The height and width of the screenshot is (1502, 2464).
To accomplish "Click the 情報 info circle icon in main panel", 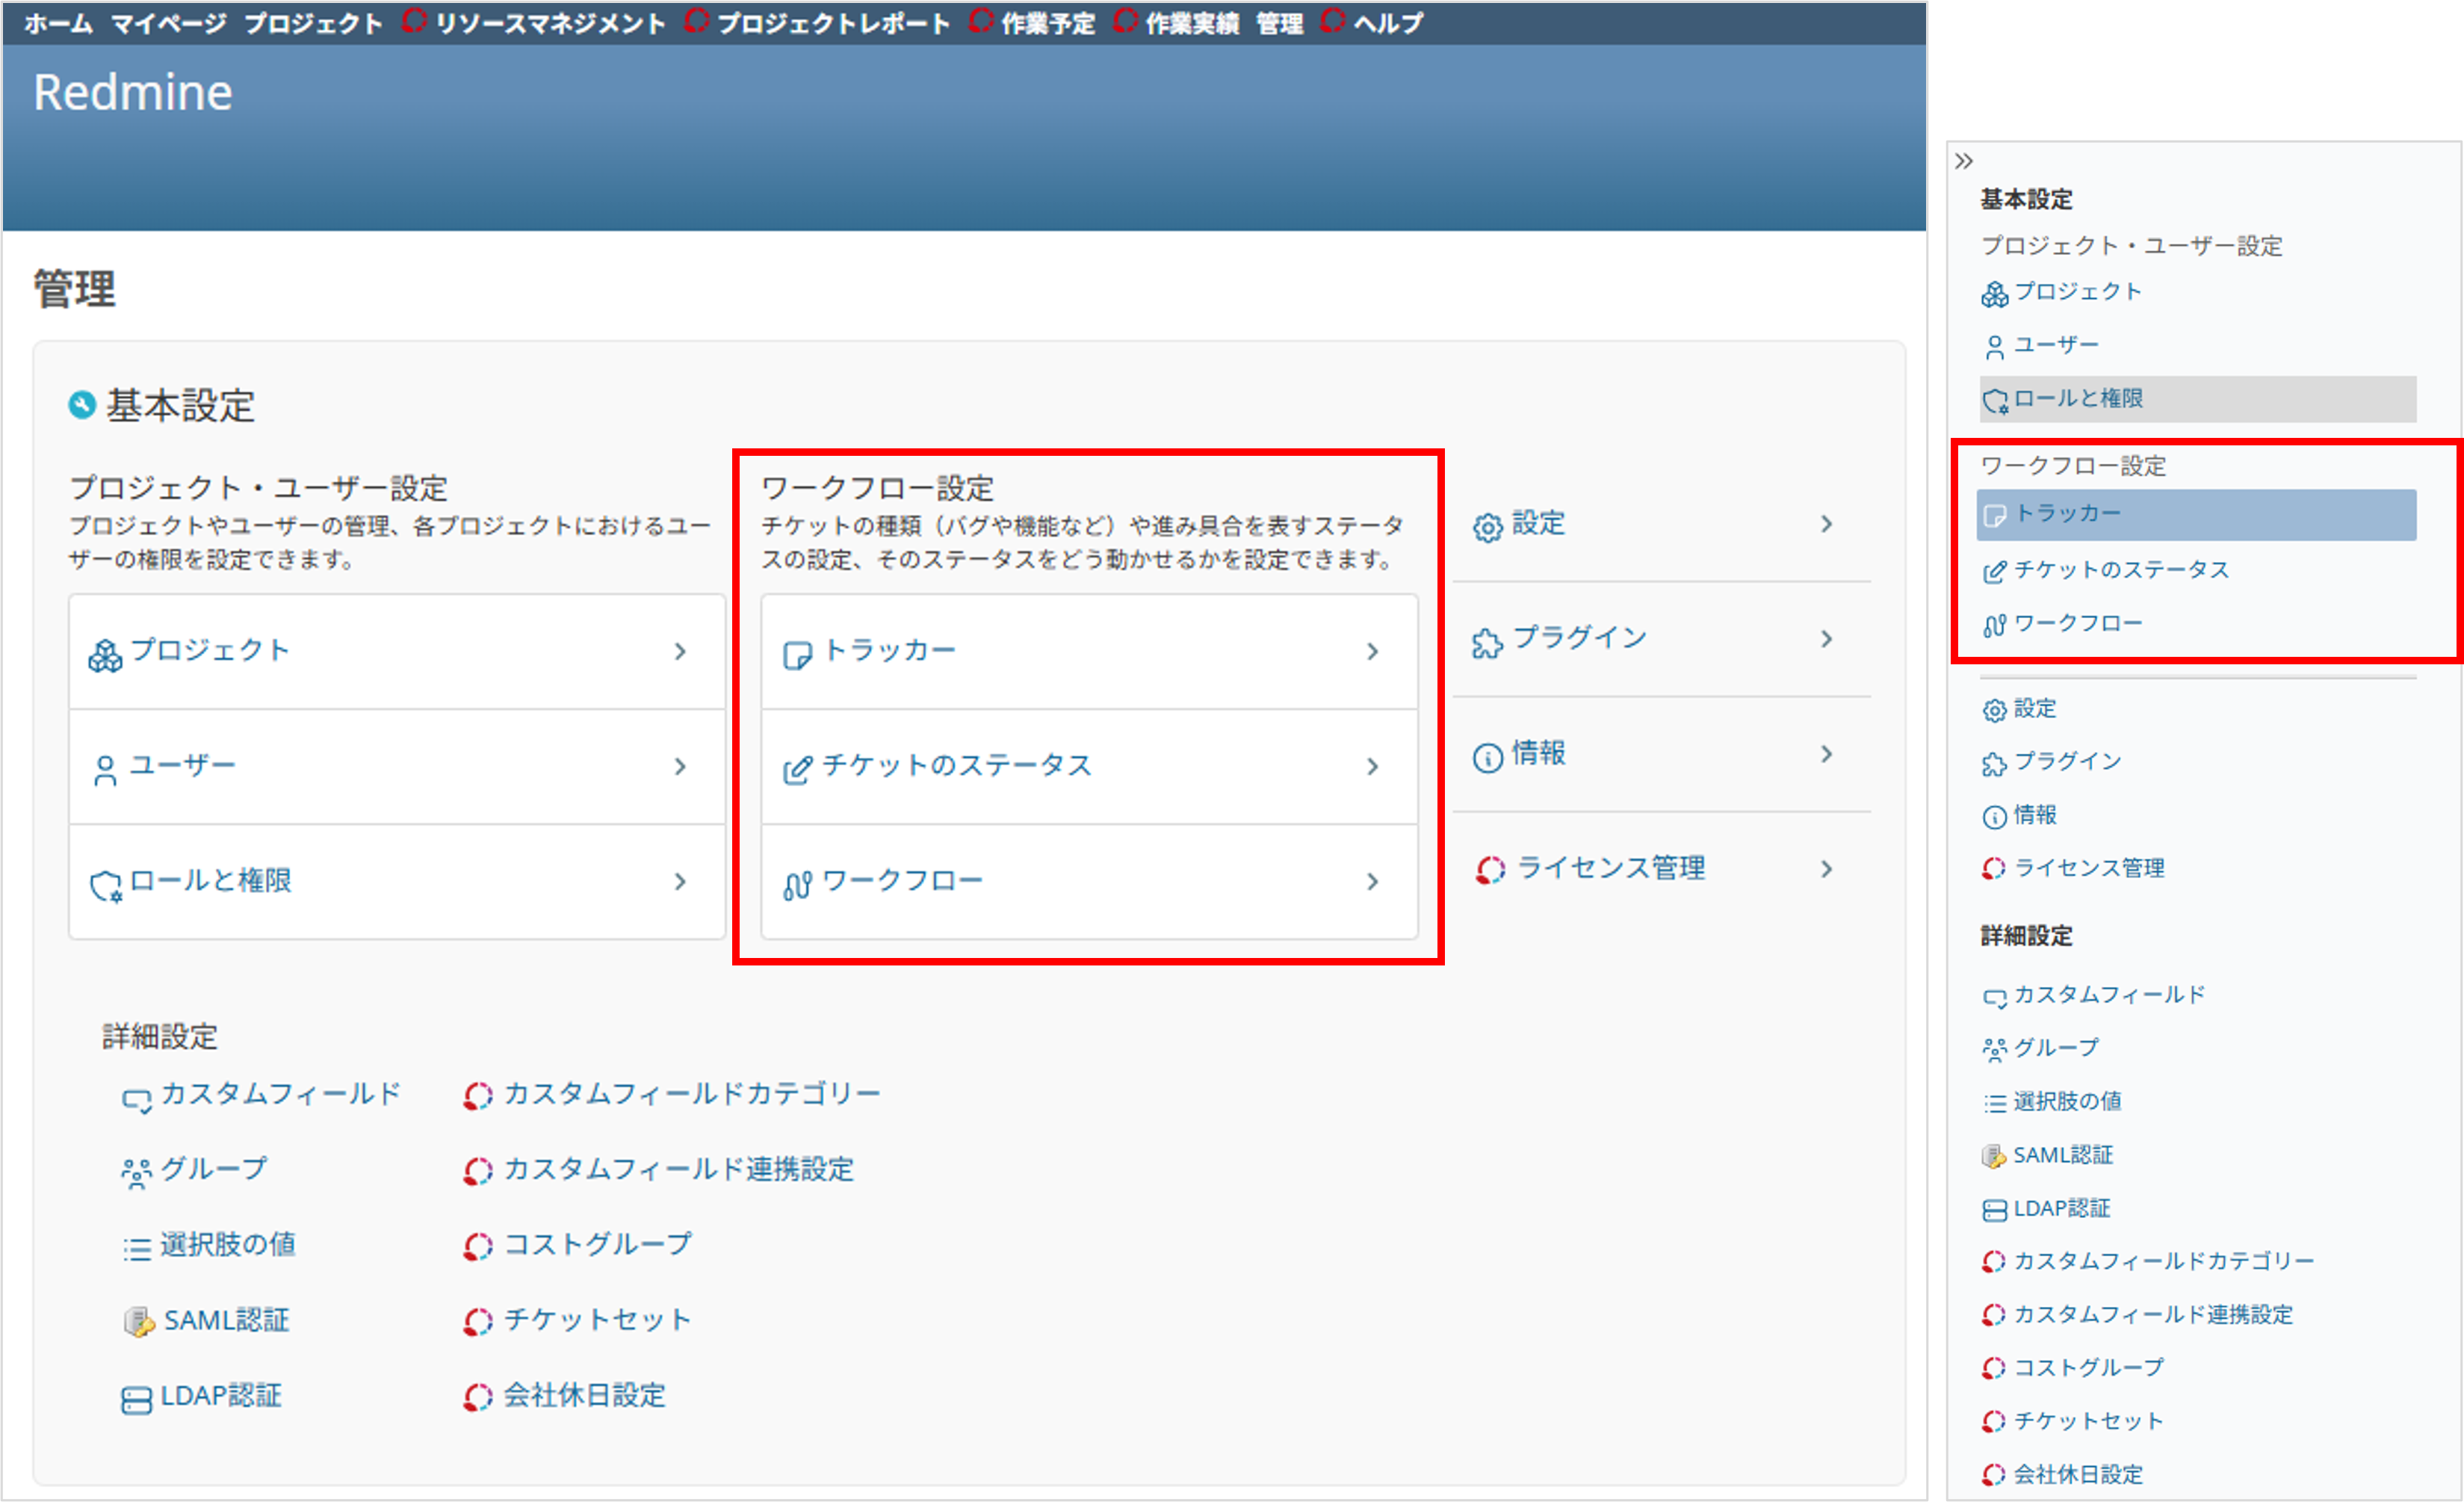I will 1488,758.
